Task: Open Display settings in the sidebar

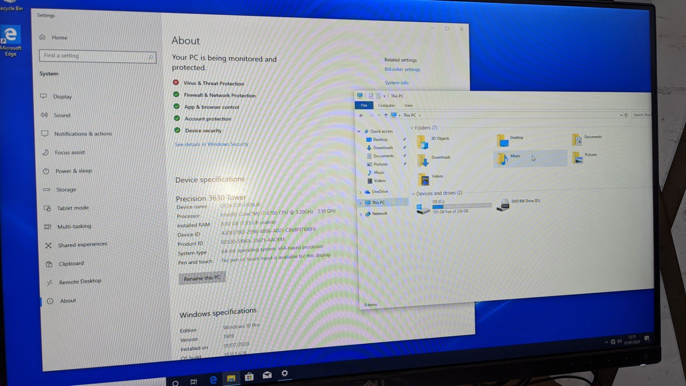Action: [x=63, y=96]
